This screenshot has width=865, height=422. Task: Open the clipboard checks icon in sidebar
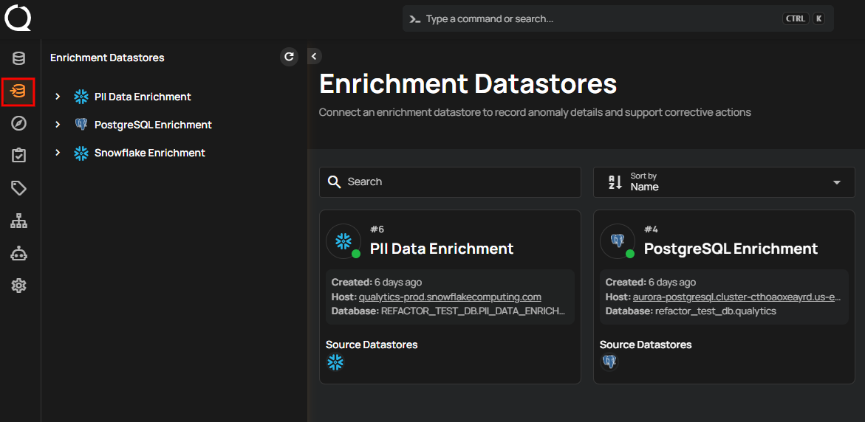(x=18, y=156)
